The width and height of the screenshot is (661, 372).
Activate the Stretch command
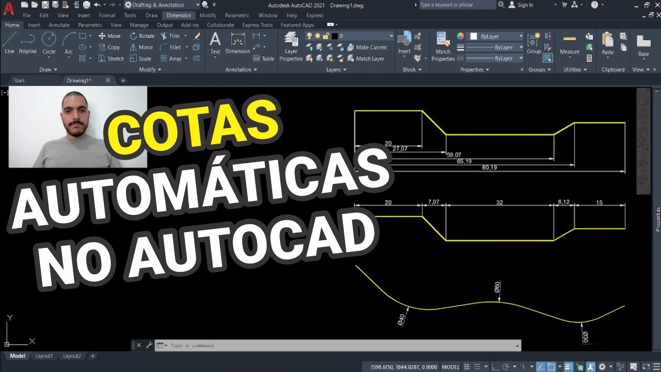point(111,59)
